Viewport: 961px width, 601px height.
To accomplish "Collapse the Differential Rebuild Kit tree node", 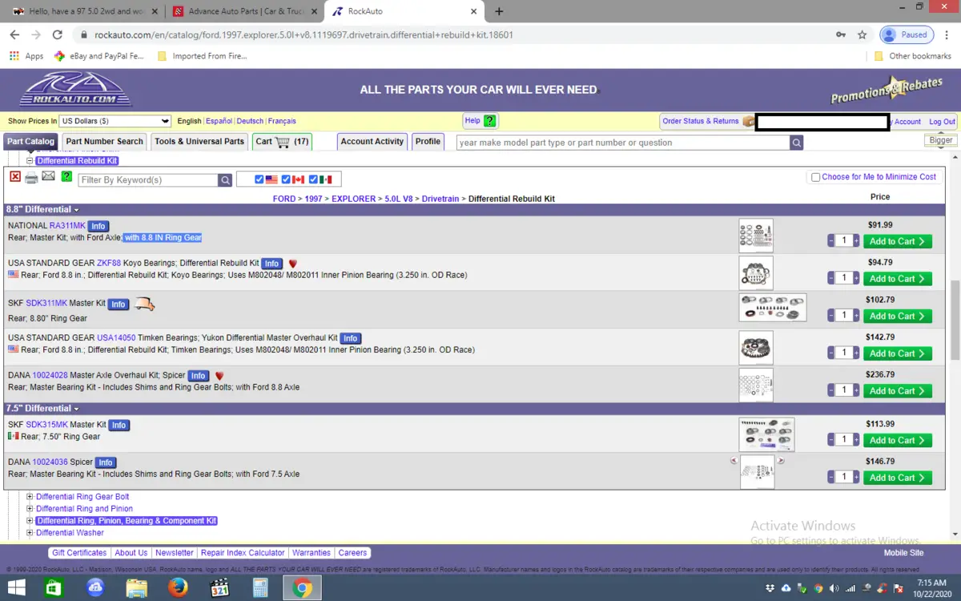I will pyautogui.click(x=30, y=161).
